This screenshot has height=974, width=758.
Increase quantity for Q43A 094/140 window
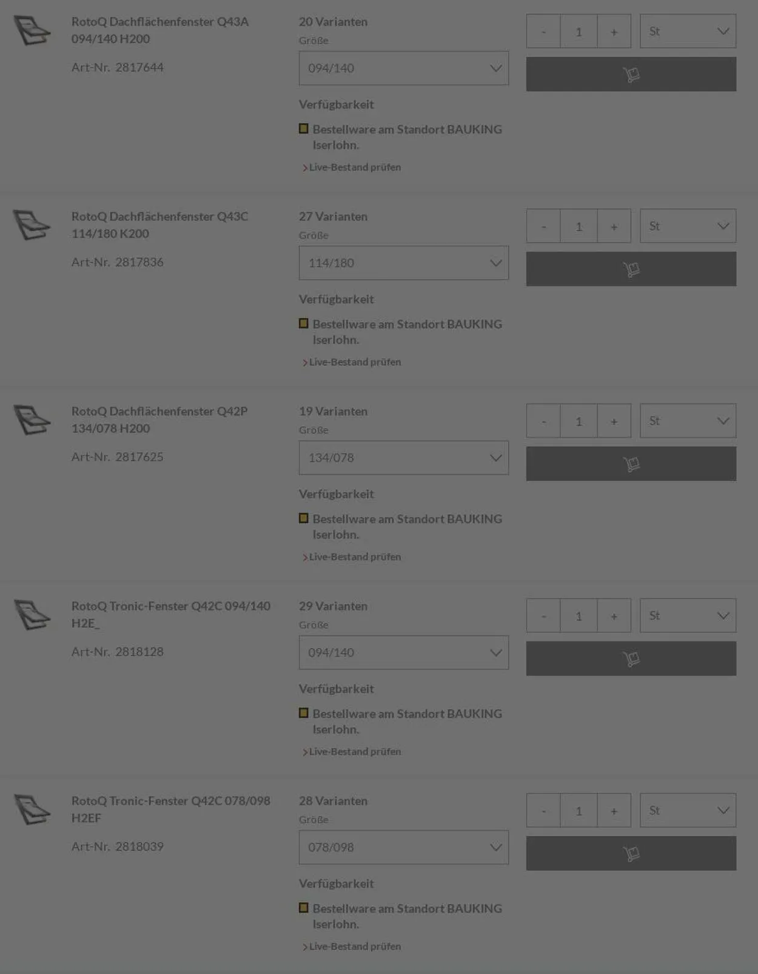614,32
